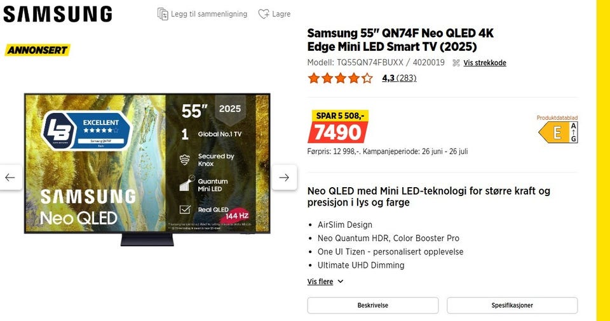This screenshot has height=321, width=610.
Task: Go to previous product image arrow
Action: pyautogui.click(x=11, y=177)
